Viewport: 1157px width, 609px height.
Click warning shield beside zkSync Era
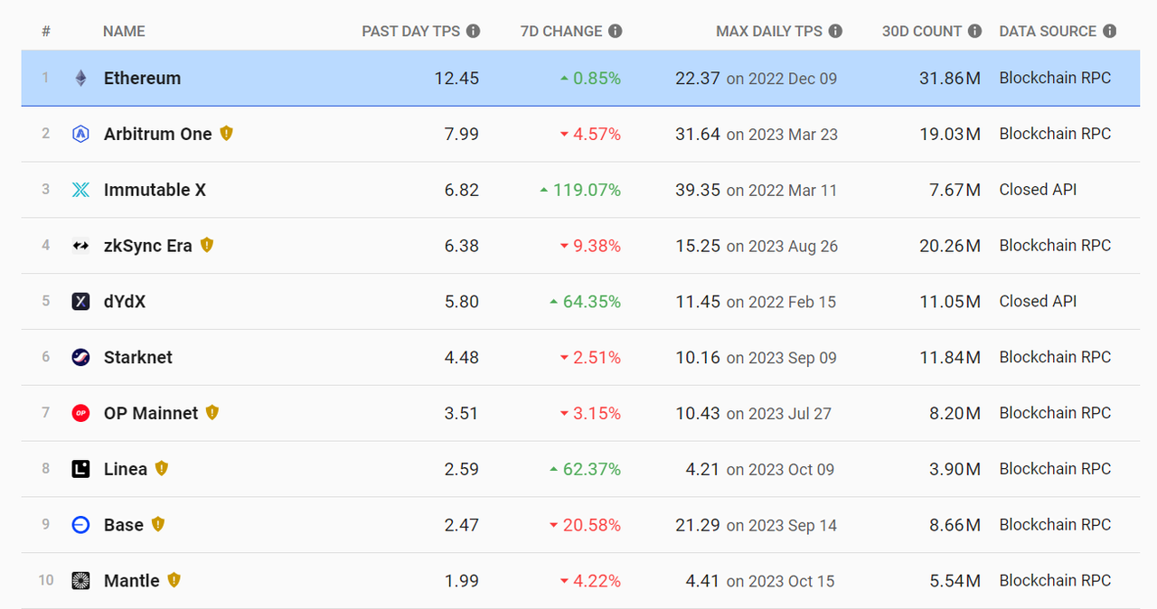click(207, 245)
